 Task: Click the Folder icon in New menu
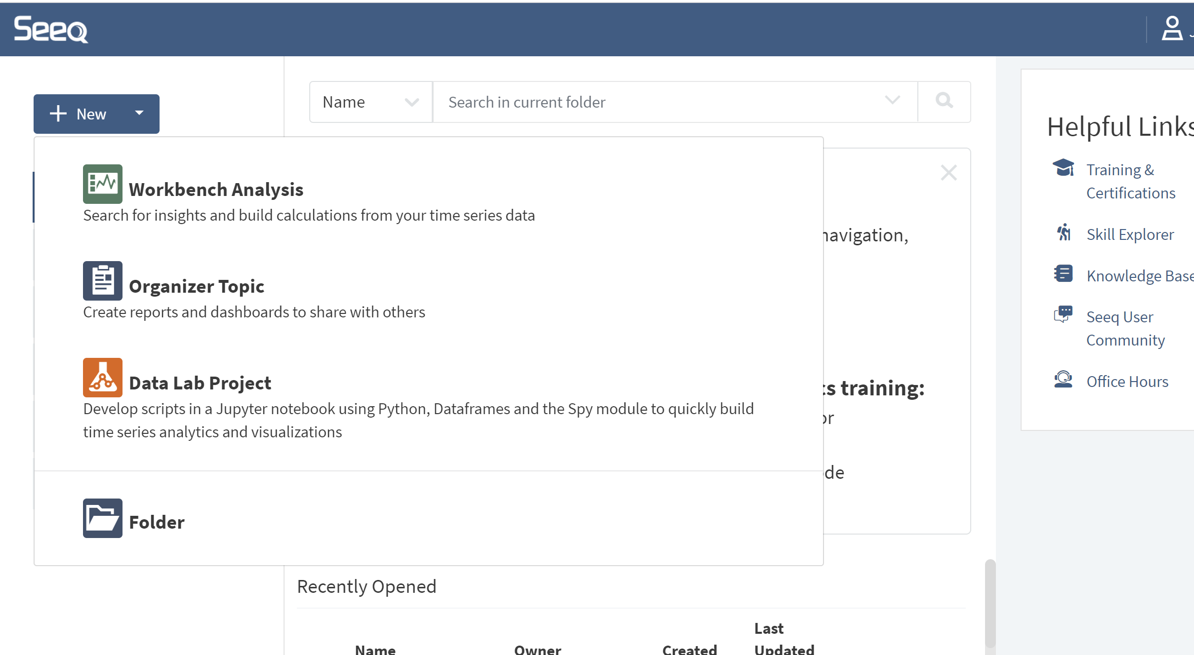click(x=102, y=518)
